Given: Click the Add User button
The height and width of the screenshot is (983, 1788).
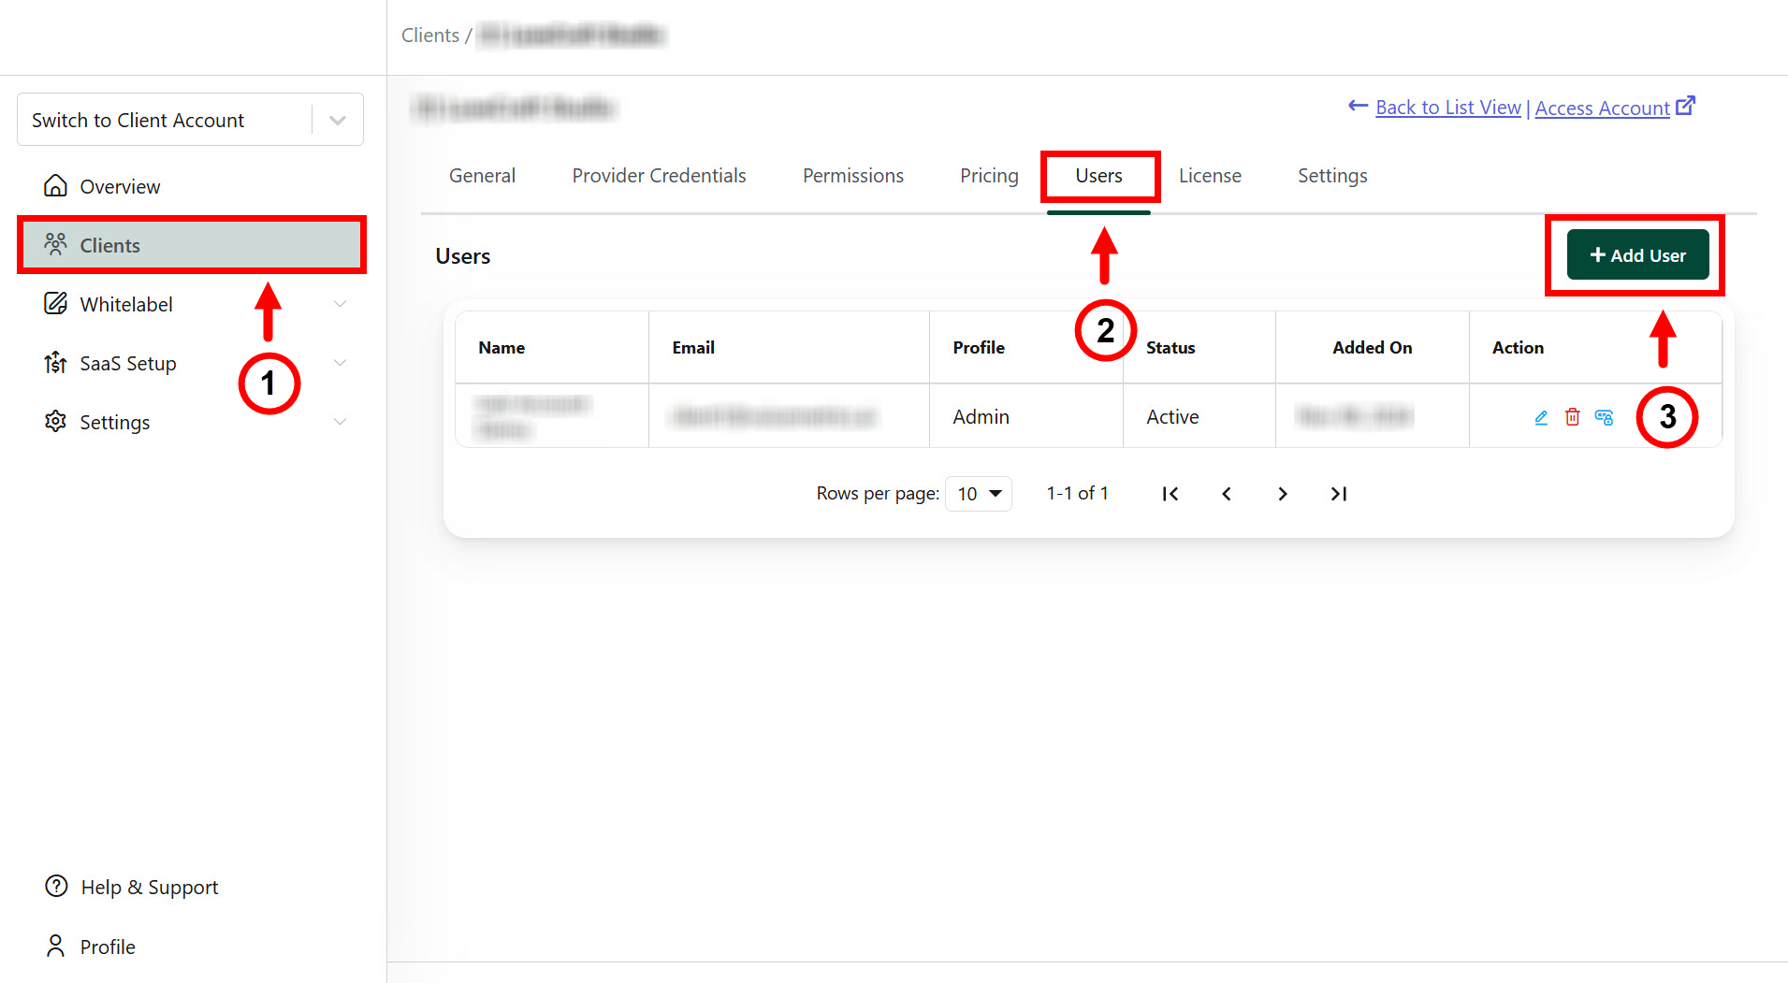Looking at the screenshot, I should (1637, 255).
